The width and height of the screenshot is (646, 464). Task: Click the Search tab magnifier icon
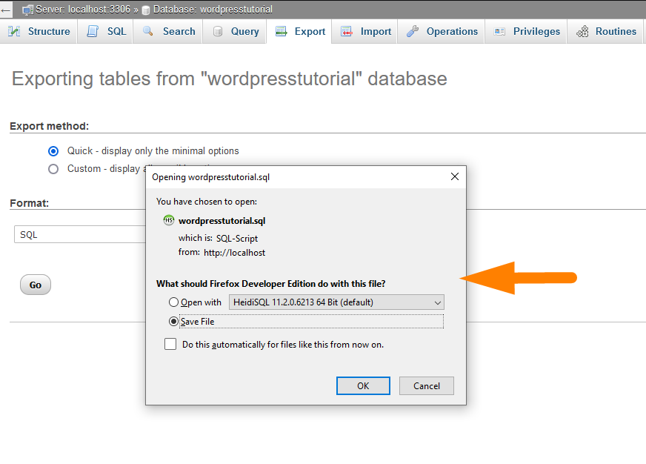click(x=148, y=31)
